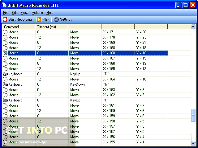Click mouse icon in X = 166 row
This screenshot has width=198, height=148.
click(x=5, y=64)
